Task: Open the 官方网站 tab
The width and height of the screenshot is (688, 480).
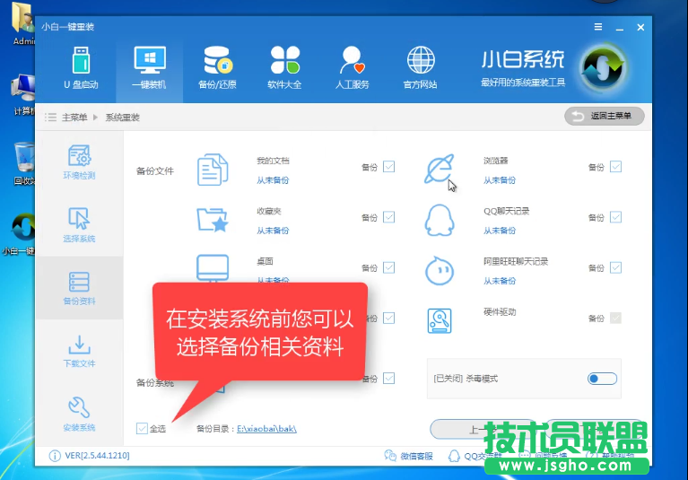Action: 421,68
